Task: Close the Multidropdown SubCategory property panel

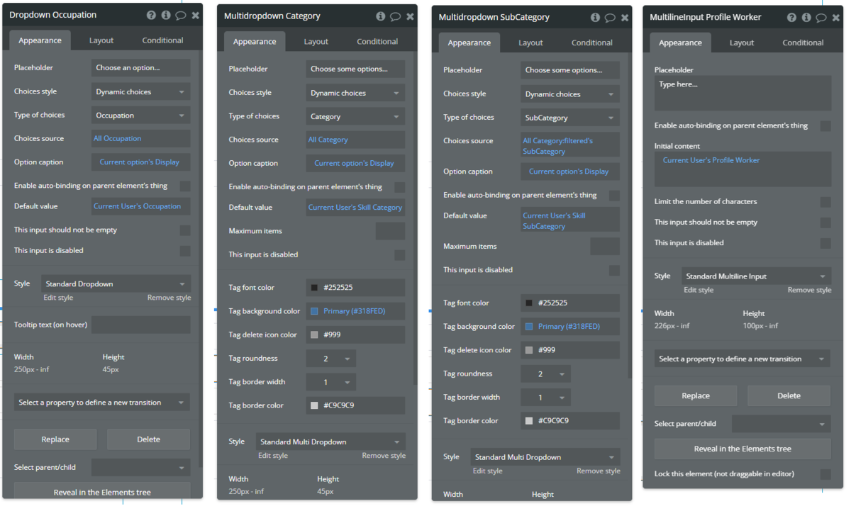Action: pyautogui.click(x=625, y=17)
